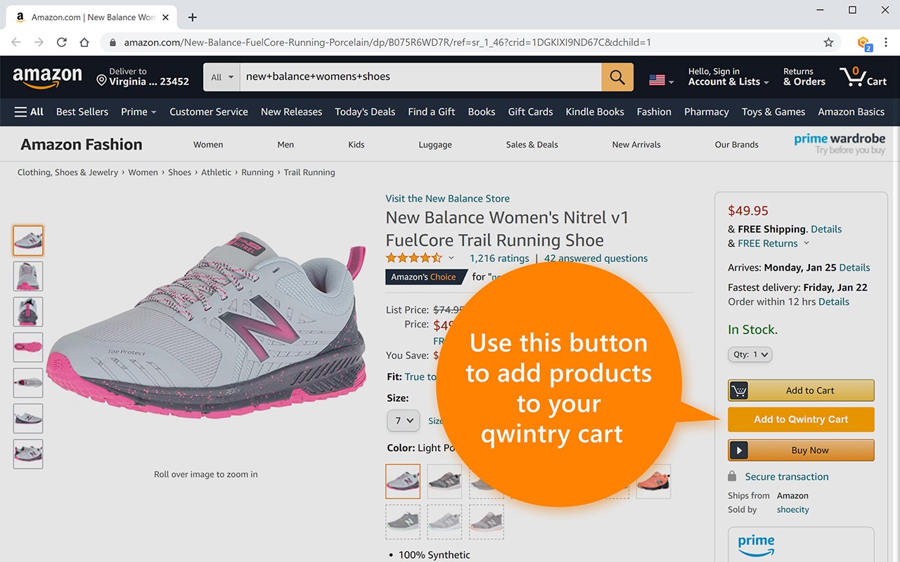Open the search category All dropdown
This screenshot has width=900, height=562.
tap(222, 77)
